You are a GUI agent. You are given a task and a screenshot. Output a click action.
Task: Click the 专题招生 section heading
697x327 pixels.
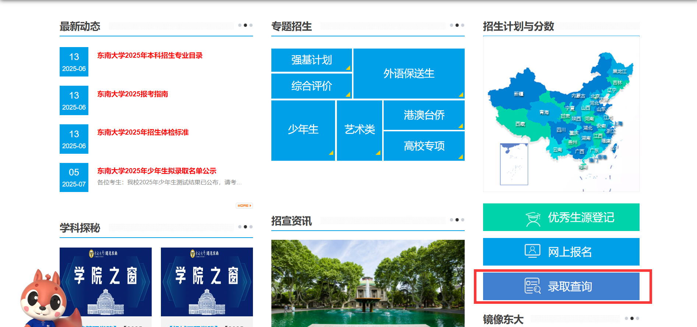point(292,26)
